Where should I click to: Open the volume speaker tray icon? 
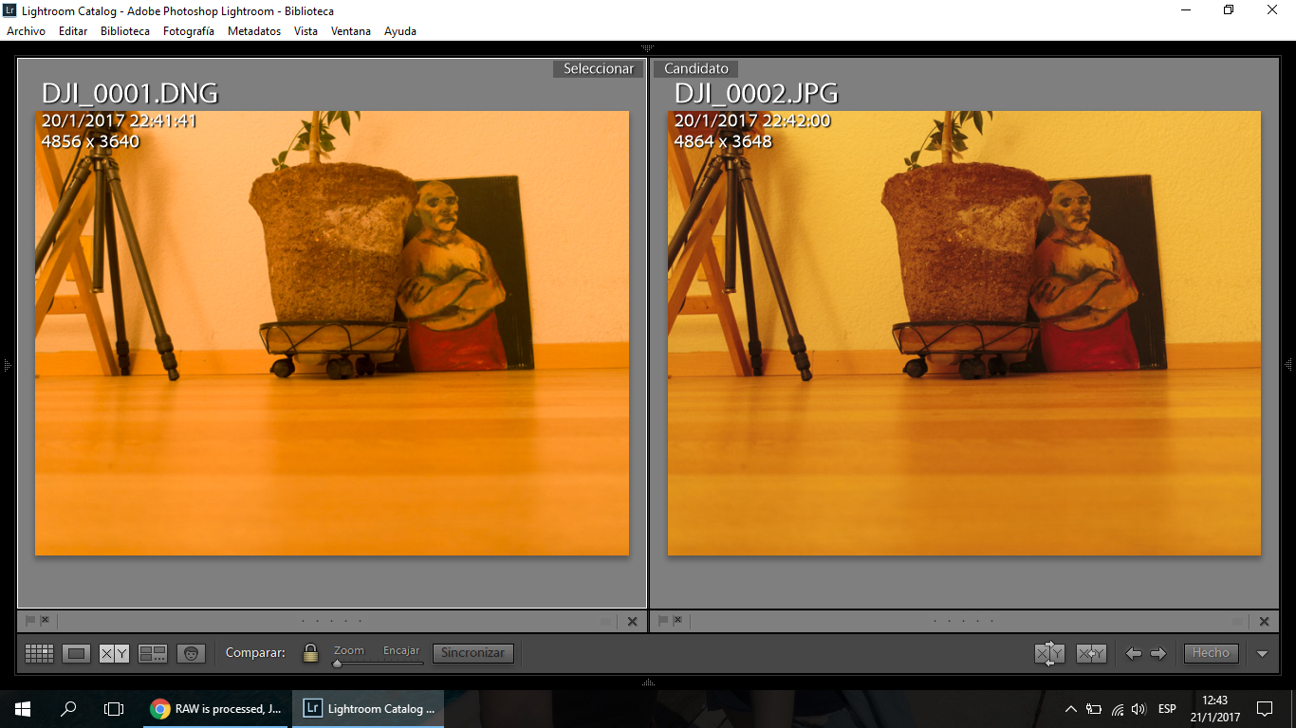1139,708
